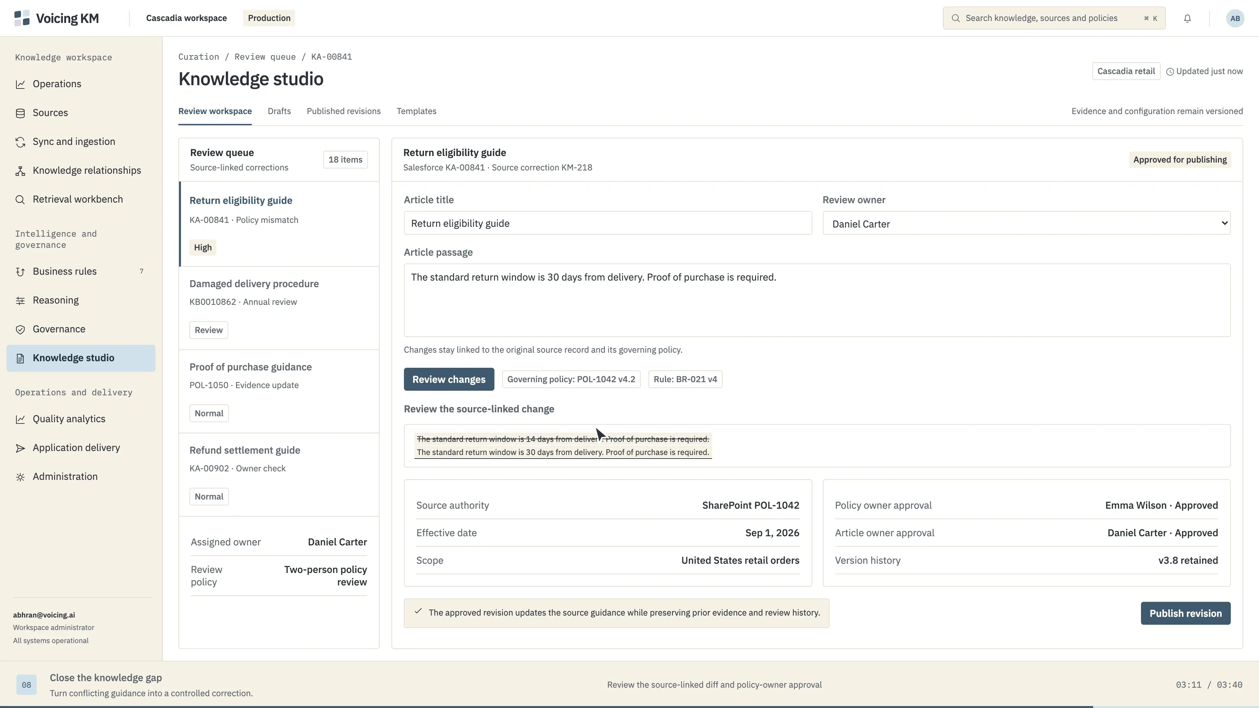This screenshot has width=1259, height=708.
Task: Click the Business rules branch icon
Action: click(x=20, y=272)
